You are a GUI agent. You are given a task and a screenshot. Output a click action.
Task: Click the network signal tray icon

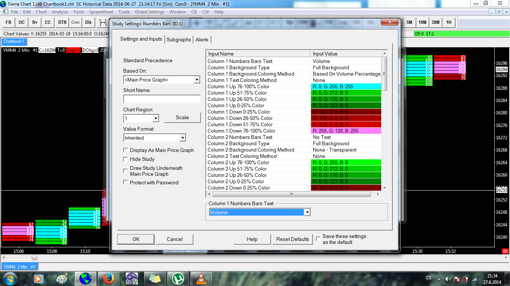click(x=475, y=279)
